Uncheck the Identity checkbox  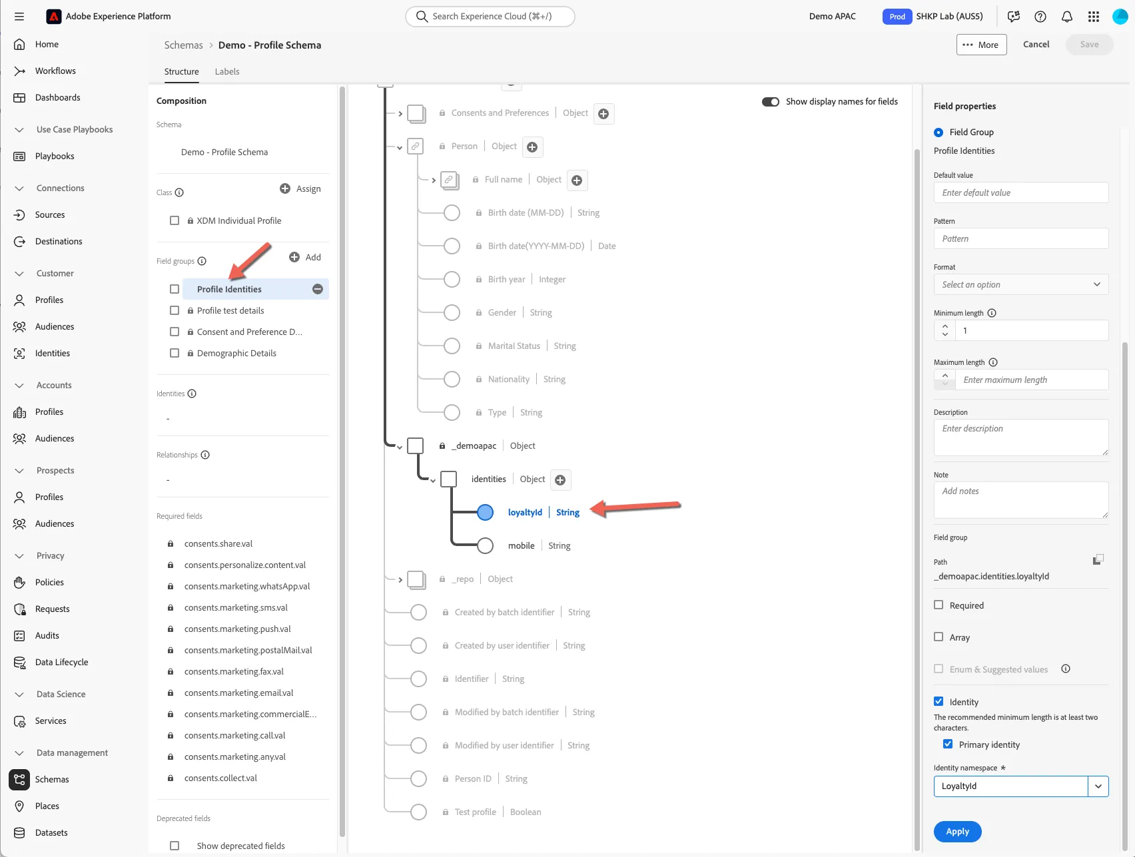click(939, 701)
